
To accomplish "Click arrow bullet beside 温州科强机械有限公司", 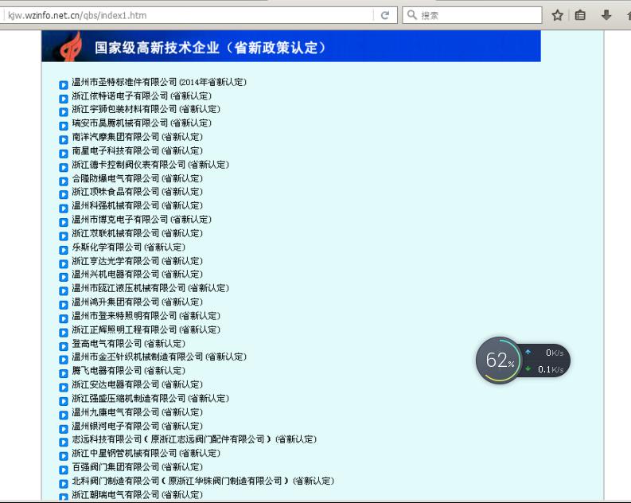I will tap(64, 209).
